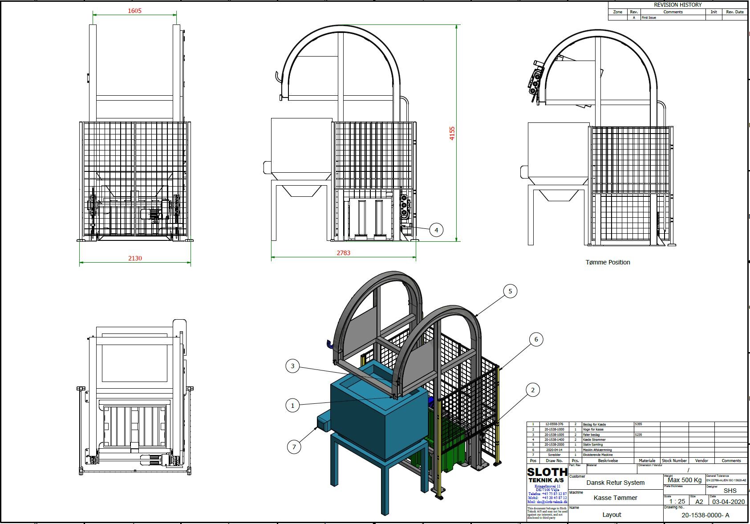Click the drawing name 'Layout'

[612, 515]
